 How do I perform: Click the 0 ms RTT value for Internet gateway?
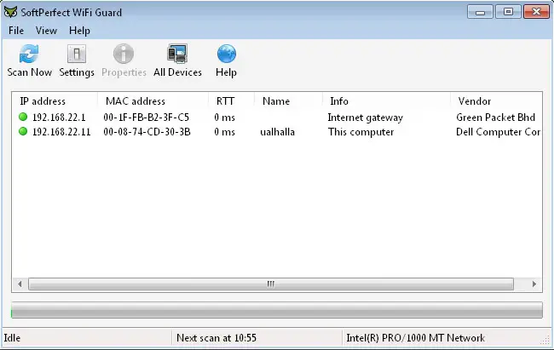point(224,118)
